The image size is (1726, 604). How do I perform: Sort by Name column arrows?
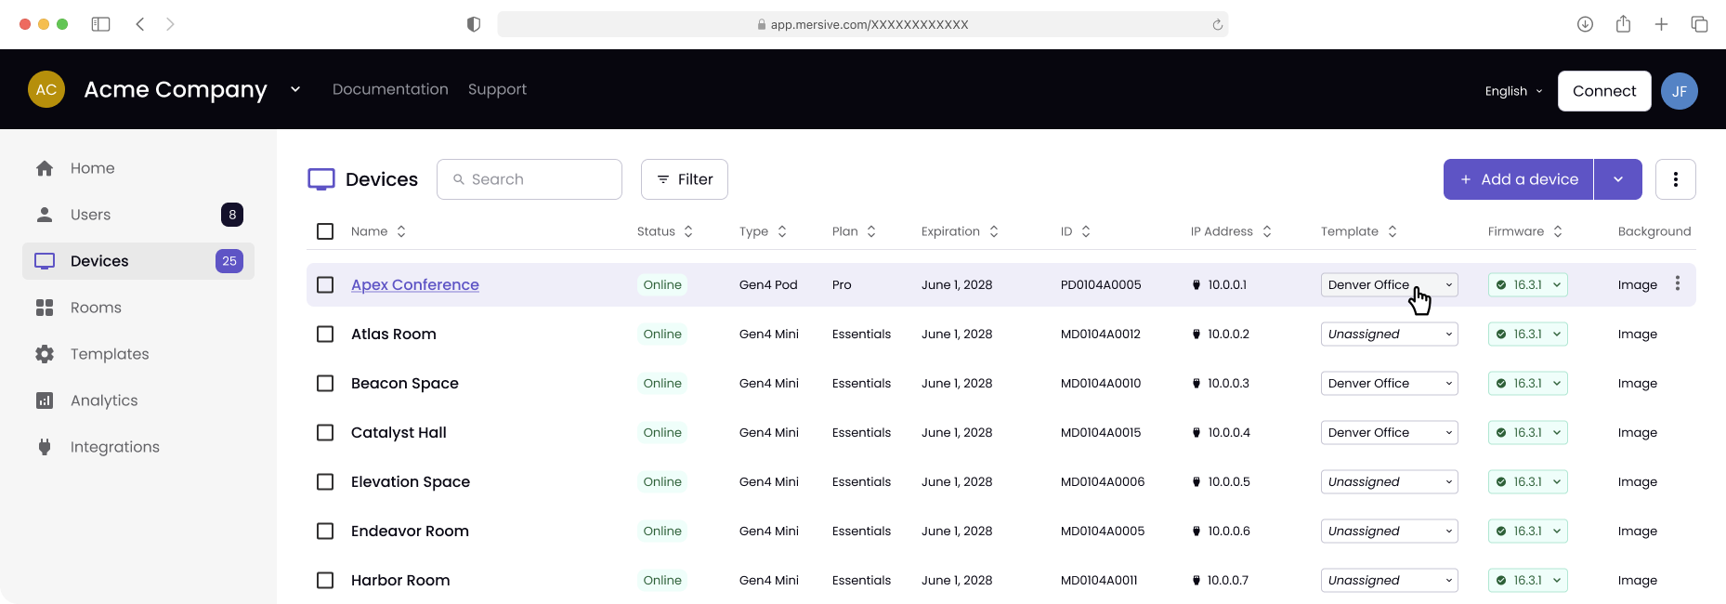point(401,231)
